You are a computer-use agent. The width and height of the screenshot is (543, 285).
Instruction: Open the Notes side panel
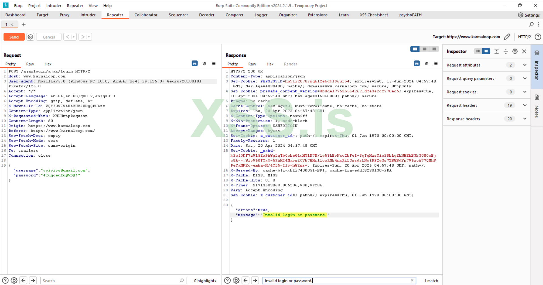537,106
